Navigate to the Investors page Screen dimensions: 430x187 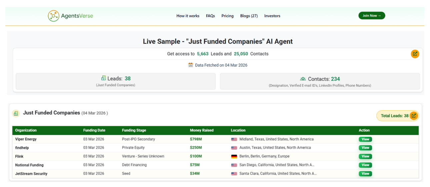[272, 16]
